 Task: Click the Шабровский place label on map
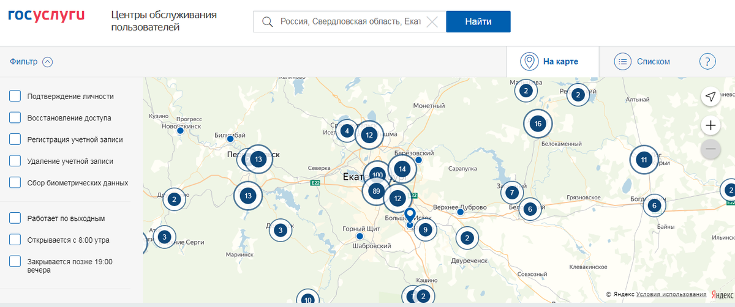(372, 246)
